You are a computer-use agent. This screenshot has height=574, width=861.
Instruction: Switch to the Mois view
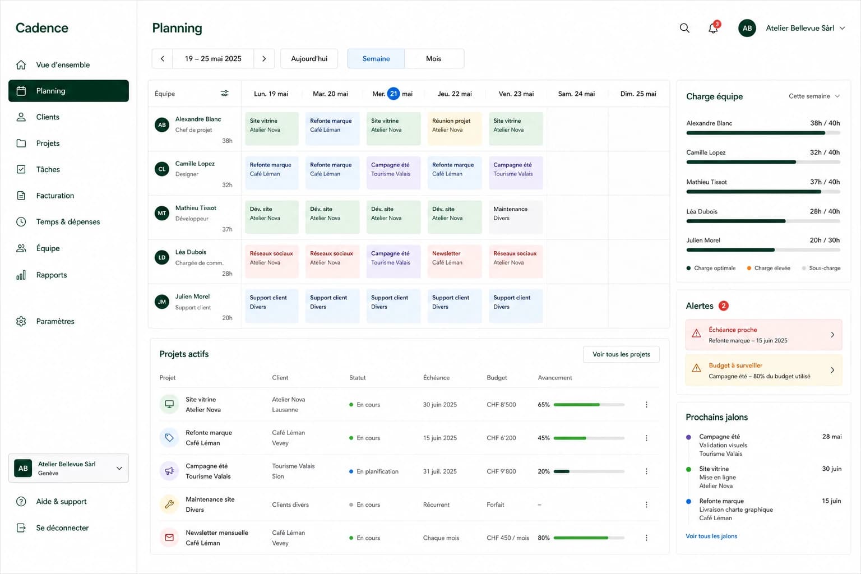[x=434, y=59]
